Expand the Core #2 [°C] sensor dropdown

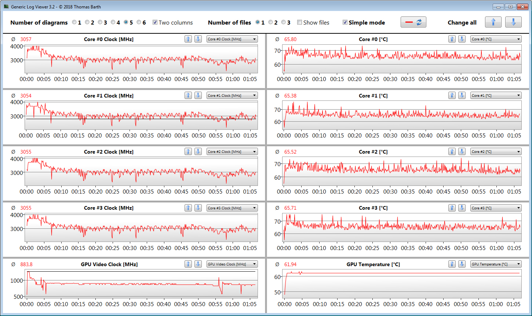(x=496, y=152)
